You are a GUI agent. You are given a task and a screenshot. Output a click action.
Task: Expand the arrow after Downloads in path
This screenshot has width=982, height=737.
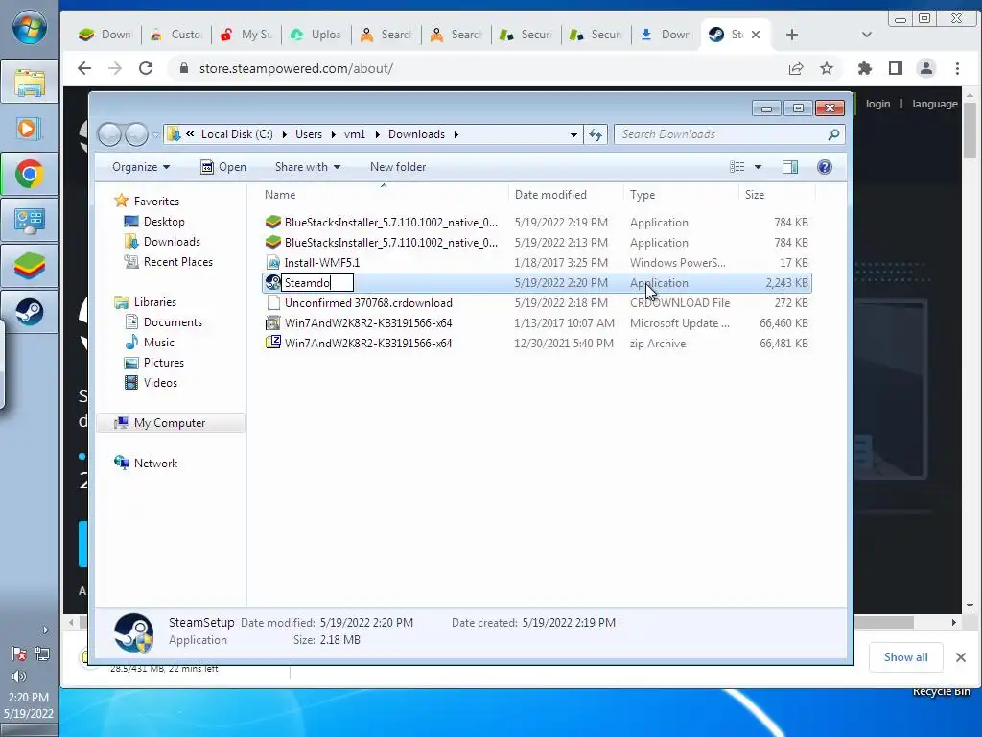[456, 134]
